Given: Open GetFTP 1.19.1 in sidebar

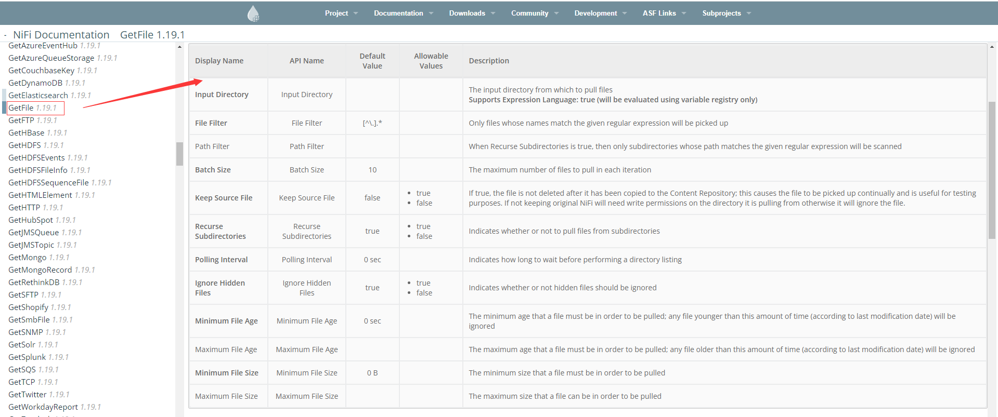Looking at the screenshot, I should [33, 120].
